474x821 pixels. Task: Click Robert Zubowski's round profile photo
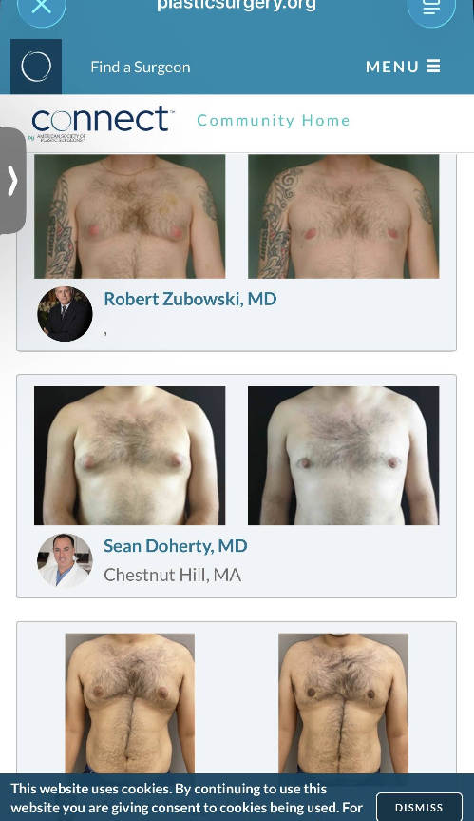pyautogui.click(x=65, y=314)
